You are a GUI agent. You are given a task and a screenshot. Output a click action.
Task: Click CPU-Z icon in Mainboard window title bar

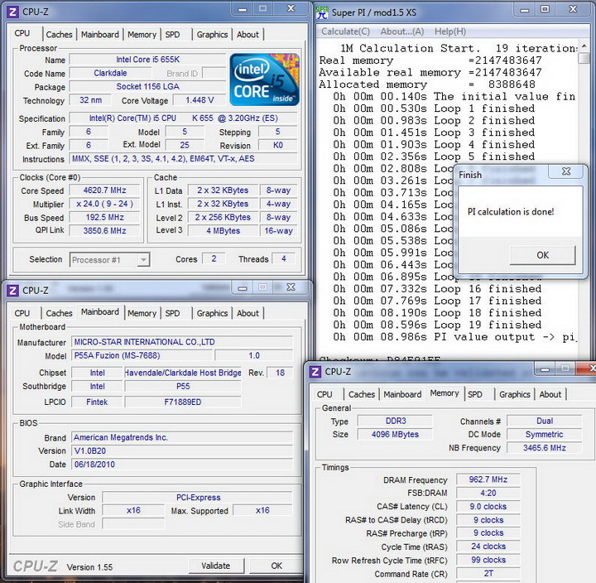tap(12, 291)
